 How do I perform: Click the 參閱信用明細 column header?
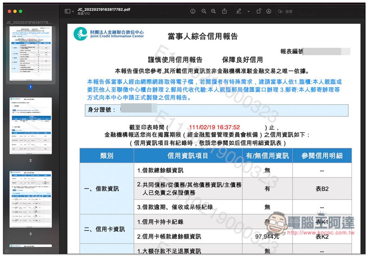322,156
